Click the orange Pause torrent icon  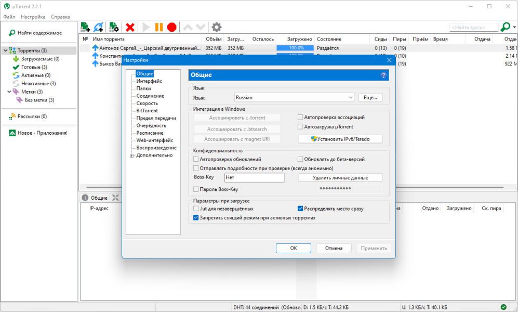159,27
